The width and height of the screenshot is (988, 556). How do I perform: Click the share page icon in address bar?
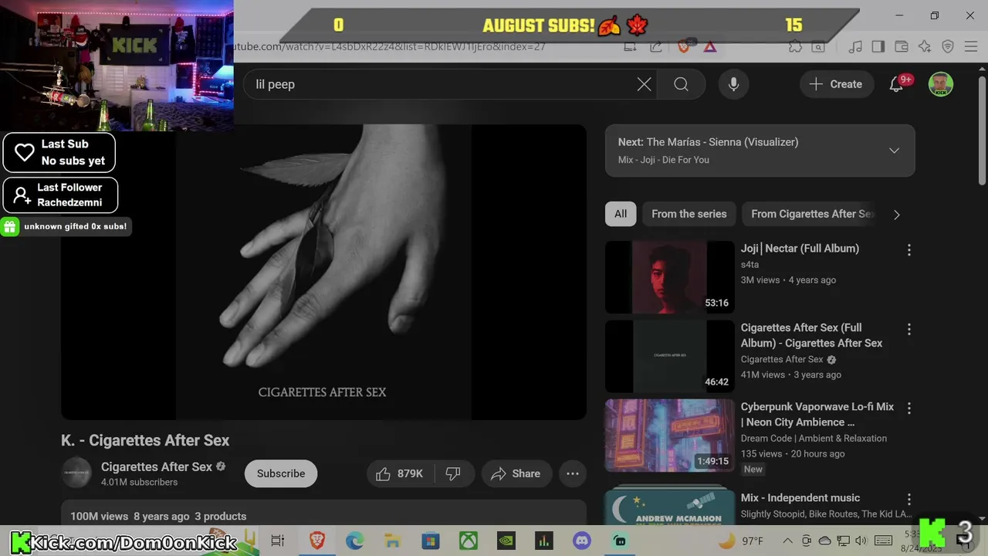point(656,46)
